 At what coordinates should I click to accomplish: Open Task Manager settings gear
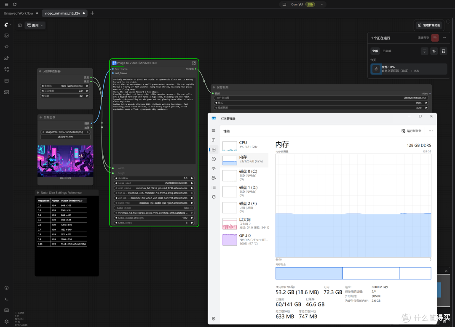pyautogui.click(x=214, y=319)
